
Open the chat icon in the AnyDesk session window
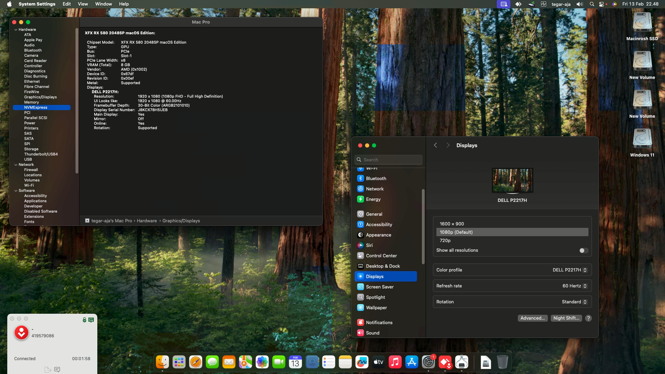pos(57,369)
